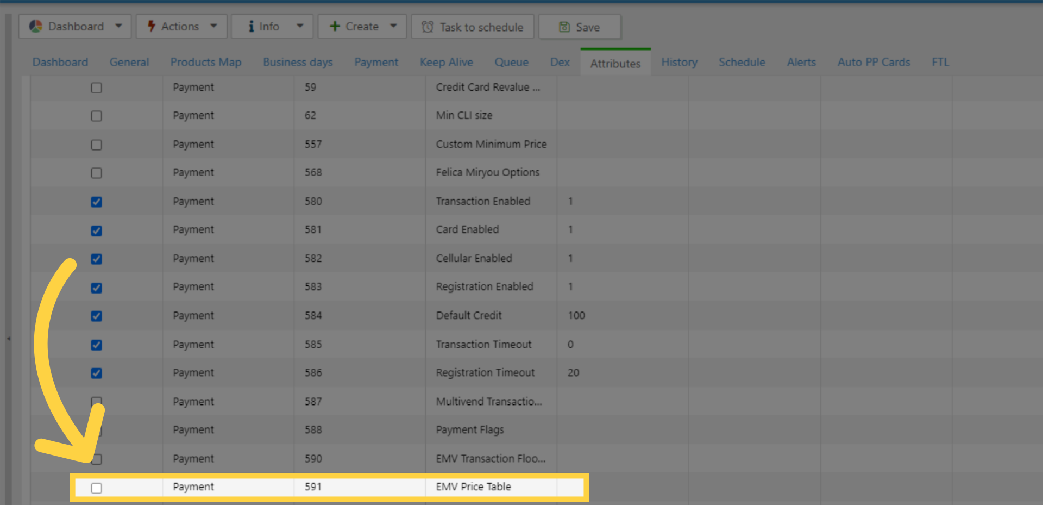The height and width of the screenshot is (505, 1043).
Task: Open the Keep Alive tab
Action: click(447, 62)
